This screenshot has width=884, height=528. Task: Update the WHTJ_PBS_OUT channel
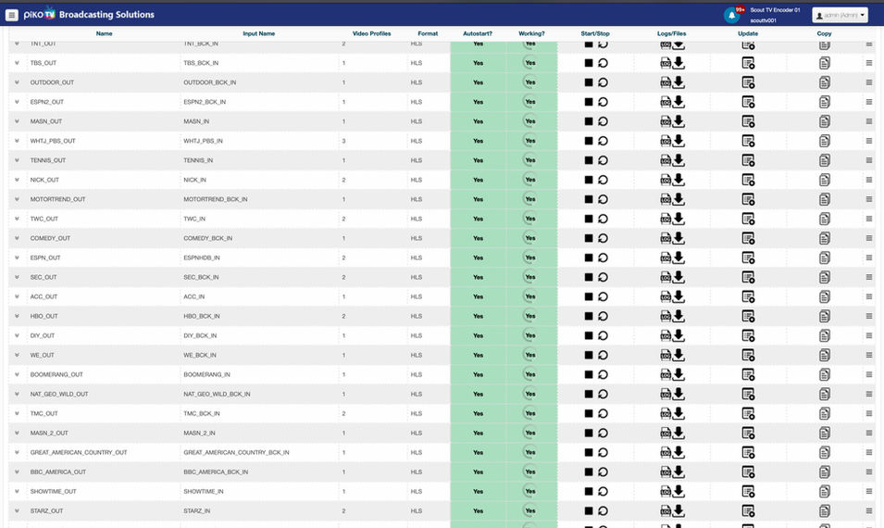click(x=748, y=141)
